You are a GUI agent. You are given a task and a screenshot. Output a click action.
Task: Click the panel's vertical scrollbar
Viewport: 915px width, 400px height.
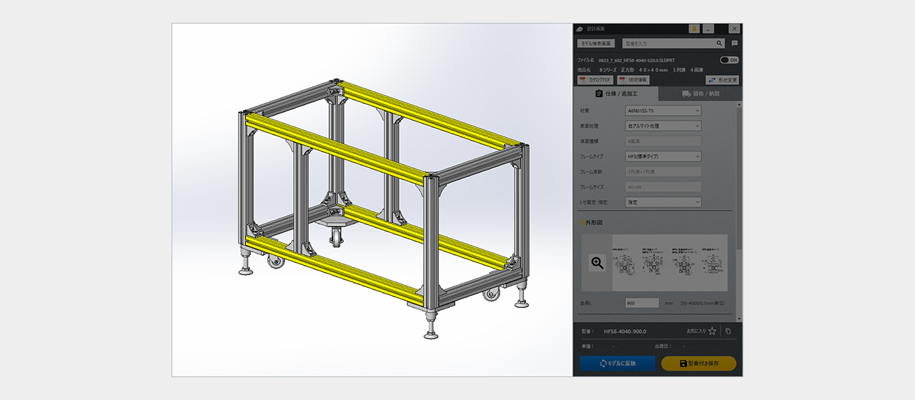(x=739, y=179)
